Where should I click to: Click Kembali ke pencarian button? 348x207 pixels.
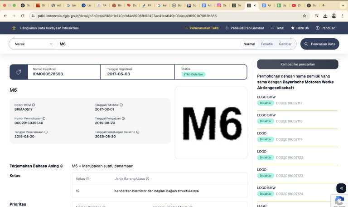coord(298,64)
